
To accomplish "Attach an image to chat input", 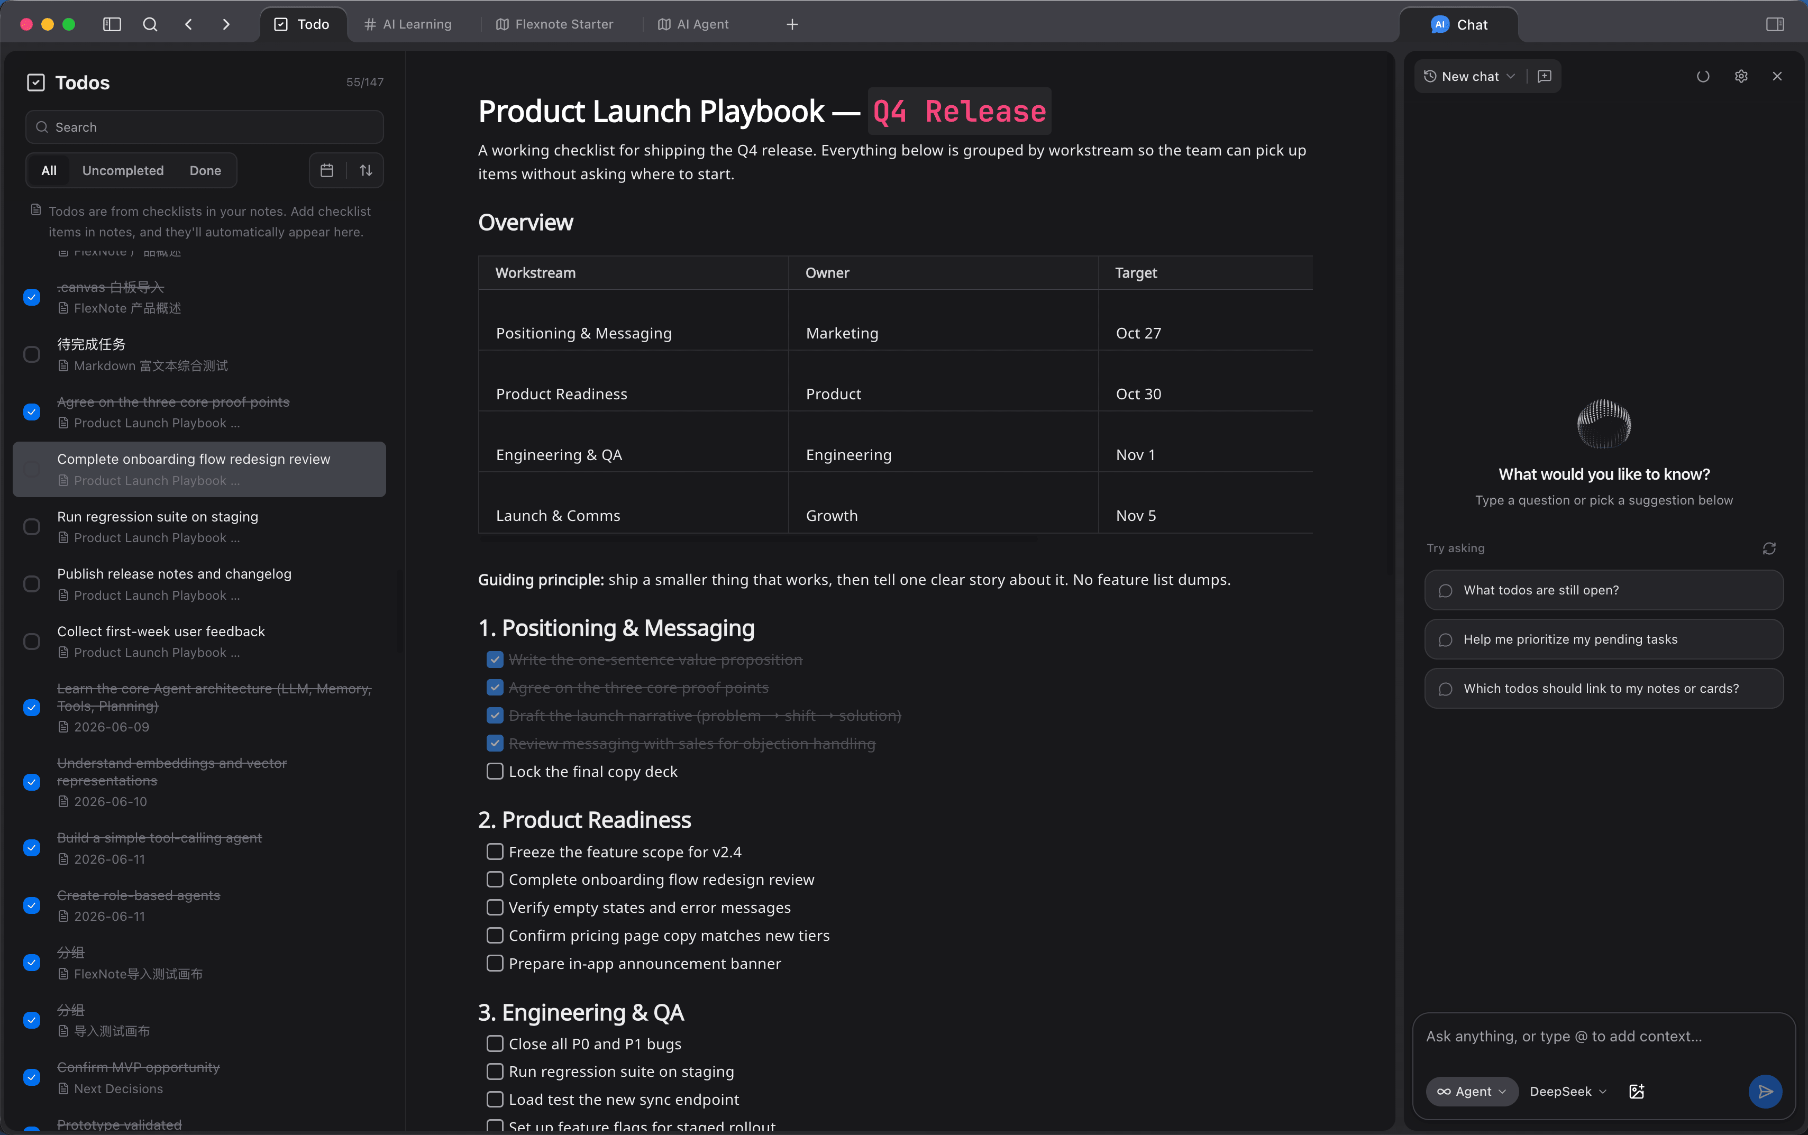I will point(1637,1092).
